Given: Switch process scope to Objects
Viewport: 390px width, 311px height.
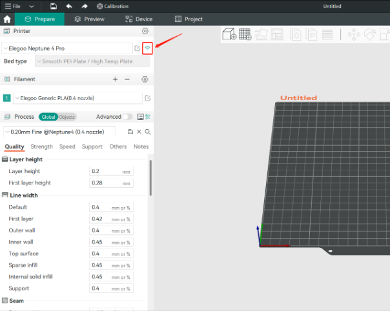Looking at the screenshot, I should [x=67, y=117].
